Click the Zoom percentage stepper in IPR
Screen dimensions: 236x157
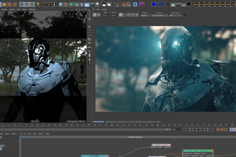coord(117,15)
